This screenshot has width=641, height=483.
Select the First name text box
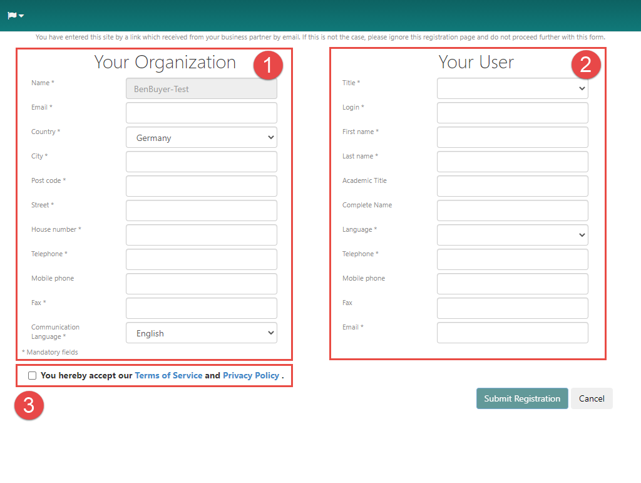(x=512, y=137)
